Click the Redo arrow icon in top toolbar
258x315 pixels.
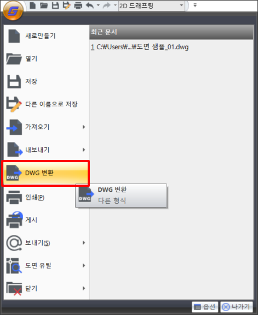pos(107,5)
